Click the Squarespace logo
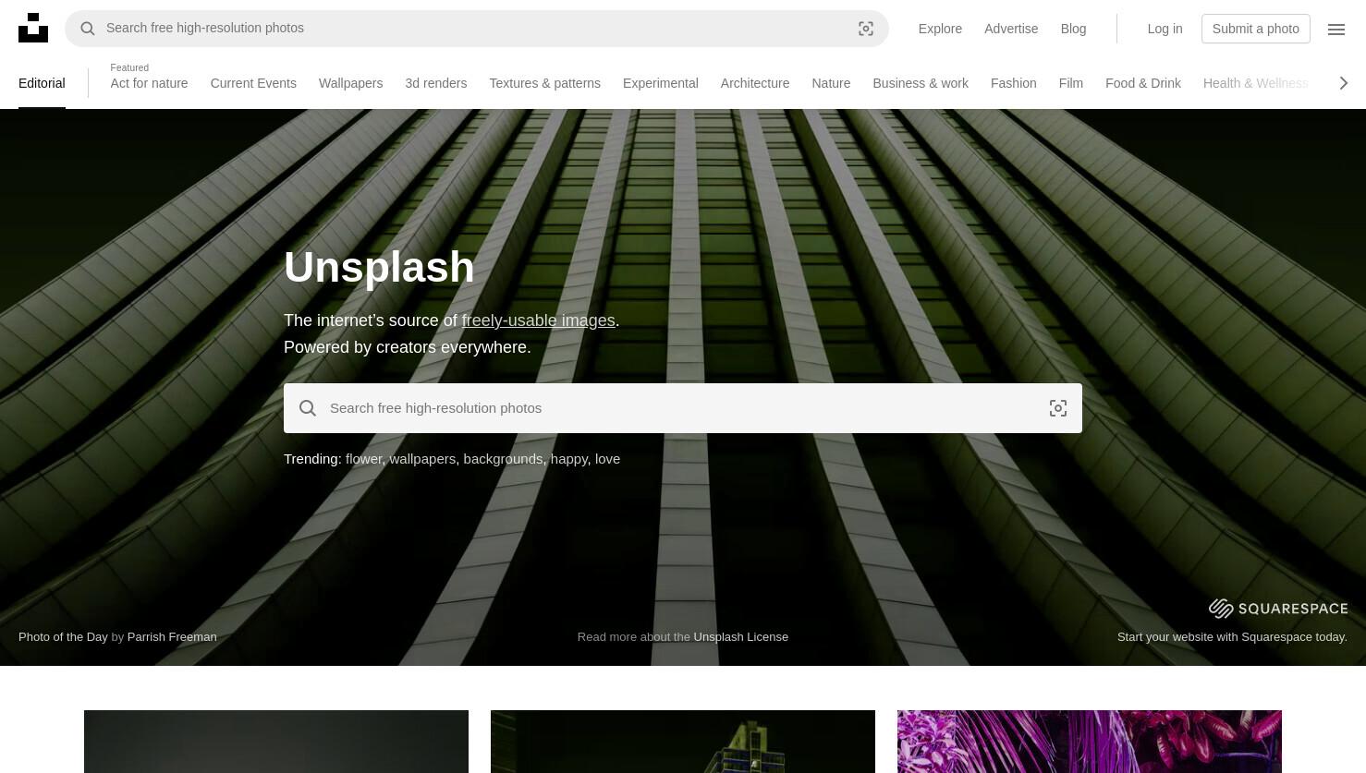 pyautogui.click(x=1278, y=608)
